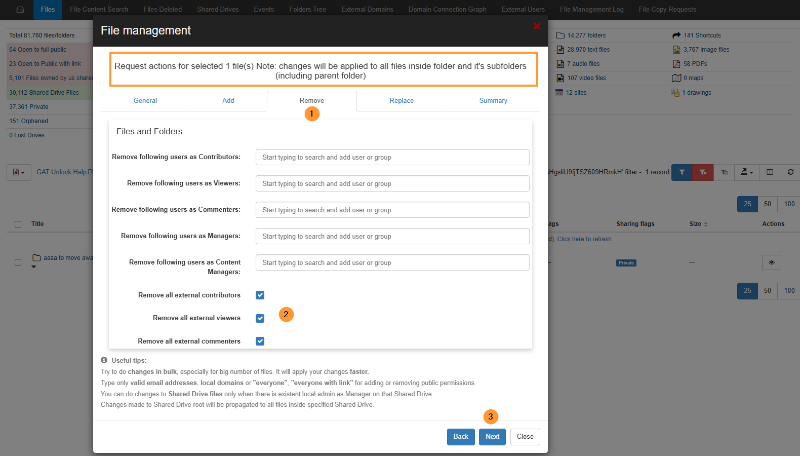Open External Domains section

coord(367,10)
